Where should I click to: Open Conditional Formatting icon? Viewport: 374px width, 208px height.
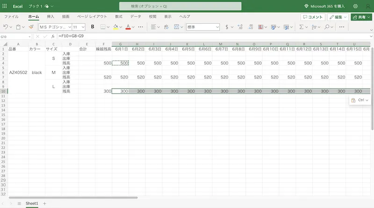tap(261, 27)
